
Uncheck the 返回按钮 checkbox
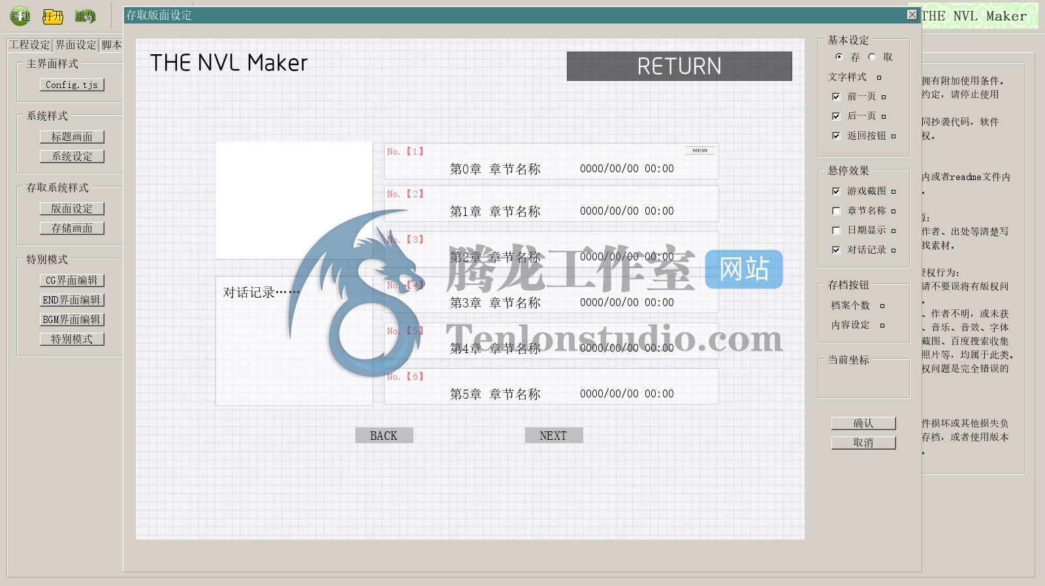[836, 136]
